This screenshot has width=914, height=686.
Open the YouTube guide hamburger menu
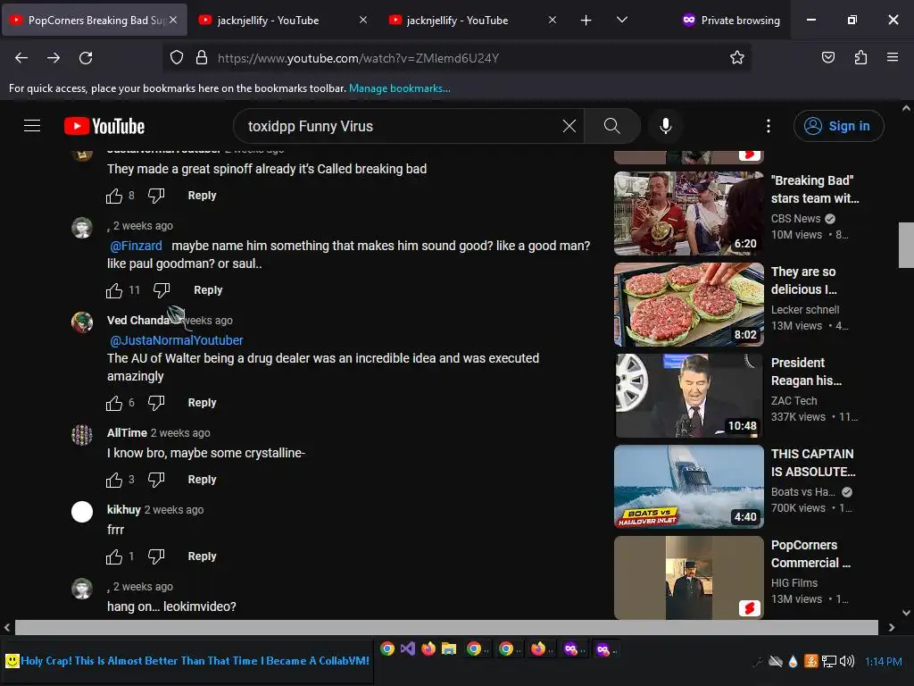[x=32, y=126]
